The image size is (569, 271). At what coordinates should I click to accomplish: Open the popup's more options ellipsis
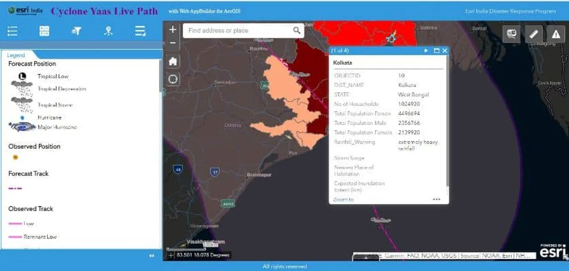(437, 200)
